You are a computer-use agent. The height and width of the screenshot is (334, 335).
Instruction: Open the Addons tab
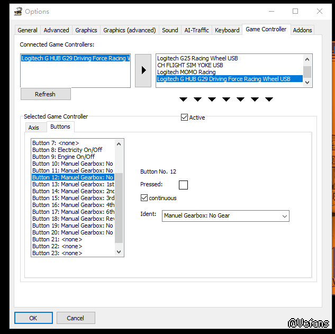(x=302, y=30)
